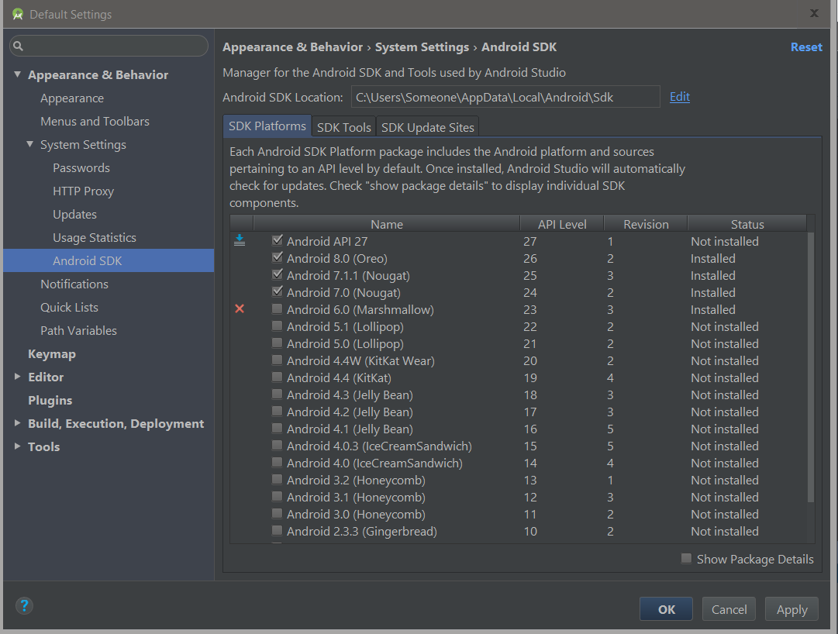
Task: Click Edit link for SDK location
Action: pos(679,97)
